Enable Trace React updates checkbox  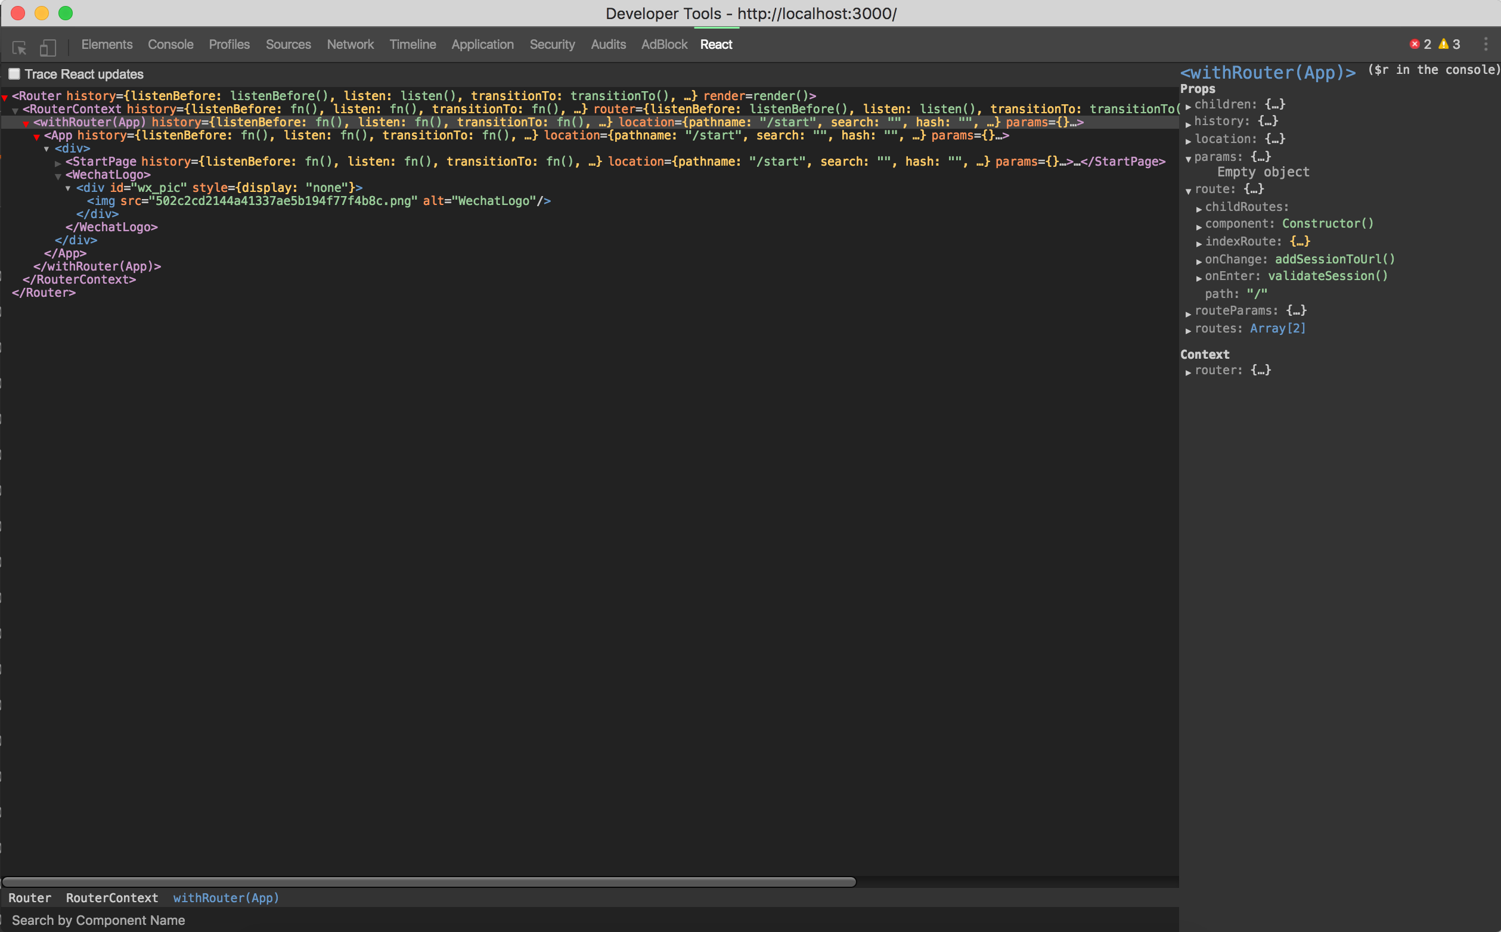pyautogui.click(x=14, y=74)
